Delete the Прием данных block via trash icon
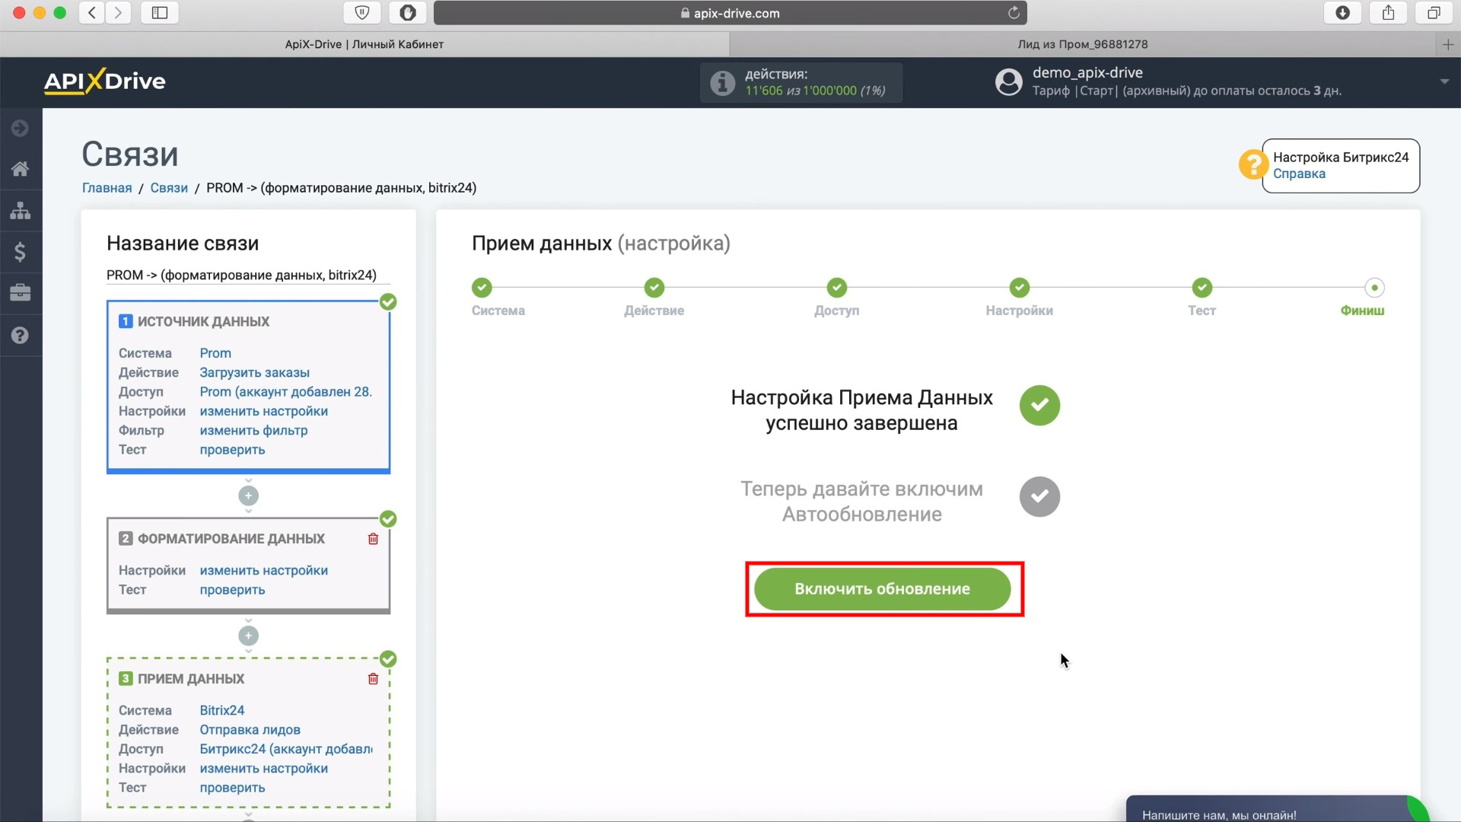Screen dimensions: 1461x822 [x=373, y=679]
